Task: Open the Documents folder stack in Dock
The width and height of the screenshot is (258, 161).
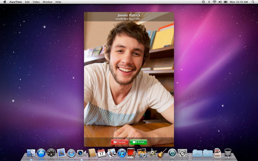Action: pyautogui.click(x=208, y=153)
